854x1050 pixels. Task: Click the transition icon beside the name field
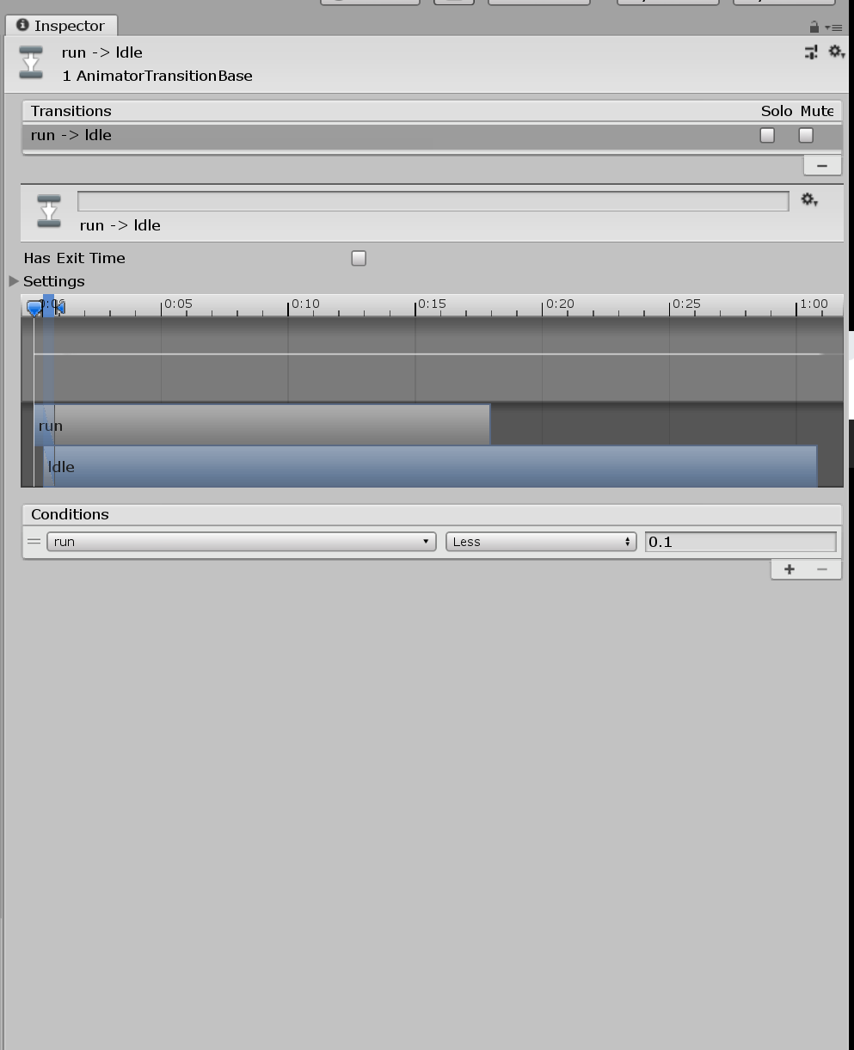(49, 212)
